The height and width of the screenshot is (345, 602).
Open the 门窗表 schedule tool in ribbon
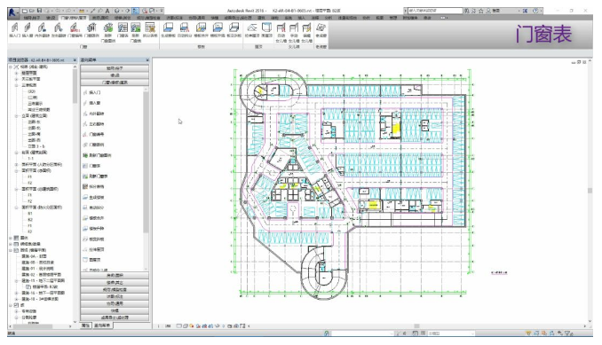click(123, 30)
